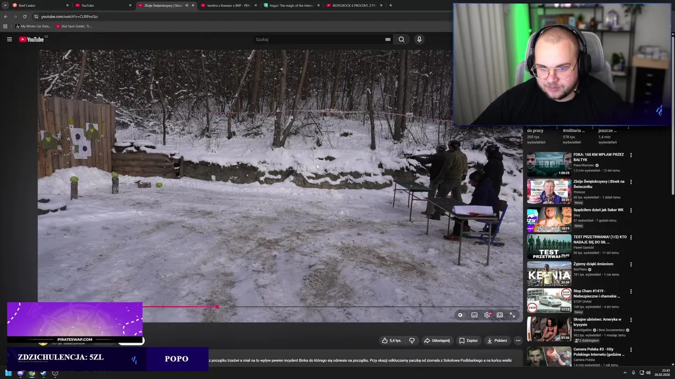Viewport: 675px width, 379px height.
Task: Click the microphone tray icon
Action: [633, 373]
